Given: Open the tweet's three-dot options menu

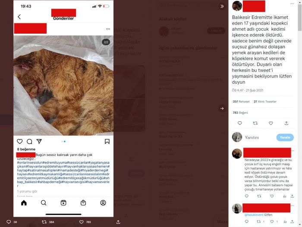Looking at the screenshot, I should [x=292, y=3].
